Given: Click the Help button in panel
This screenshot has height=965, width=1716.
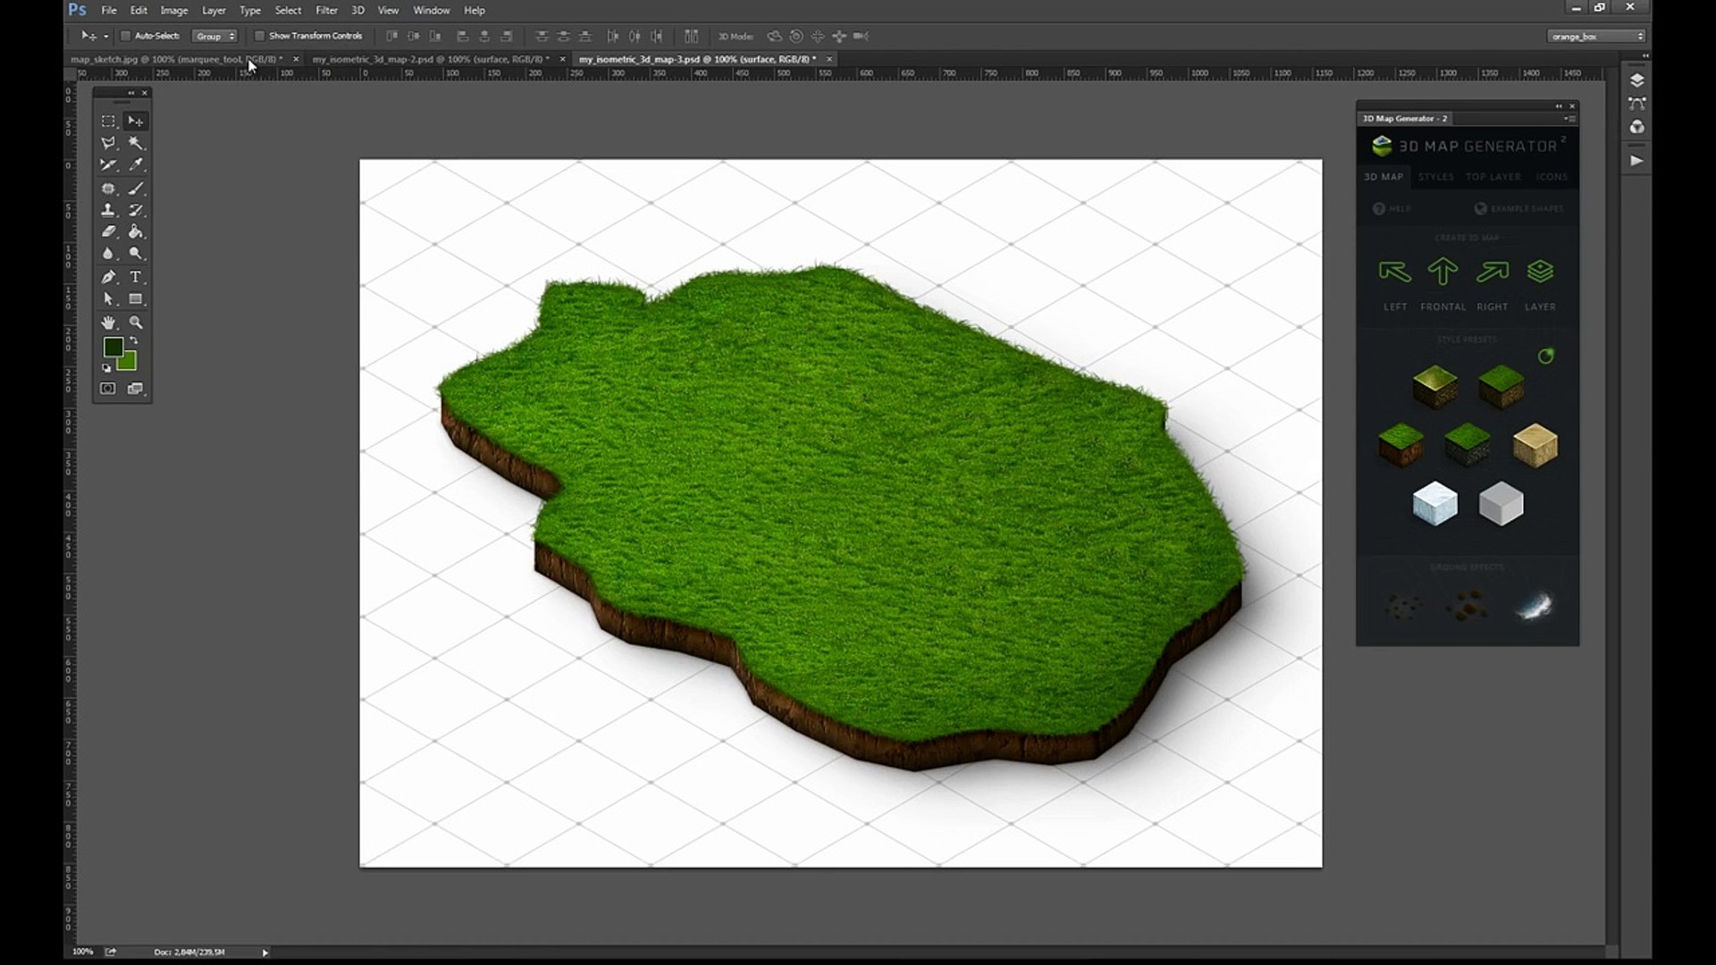Looking at the screenshot, I should [1392, 208].
